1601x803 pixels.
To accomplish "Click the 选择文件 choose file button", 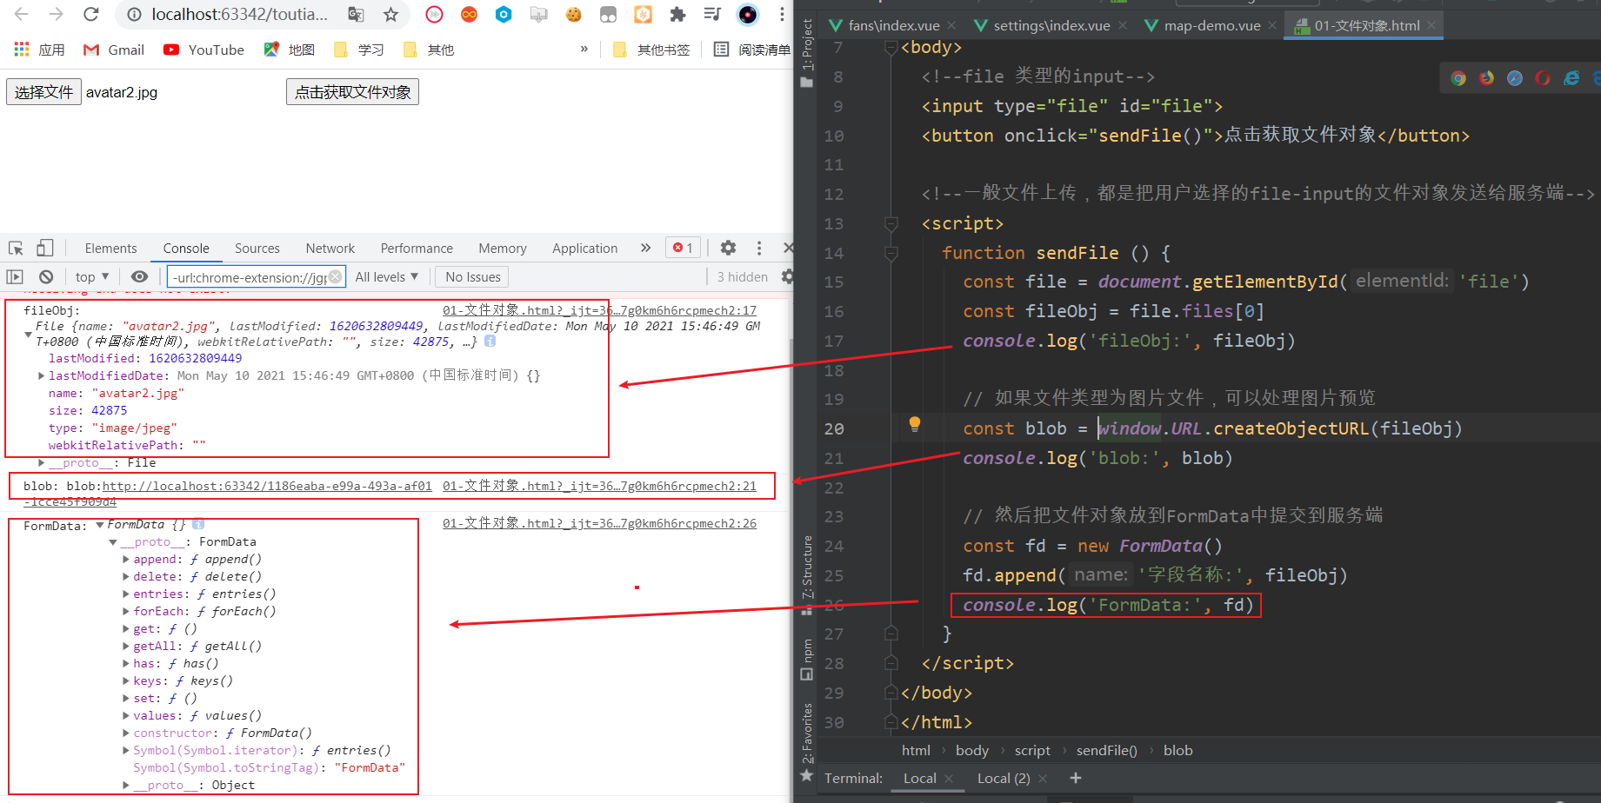I will (44, 92).
